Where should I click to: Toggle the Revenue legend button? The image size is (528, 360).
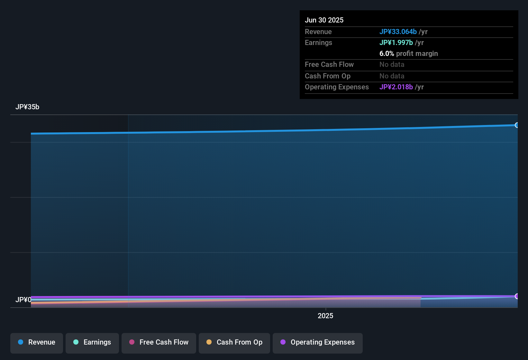click(x=37, y=343)
